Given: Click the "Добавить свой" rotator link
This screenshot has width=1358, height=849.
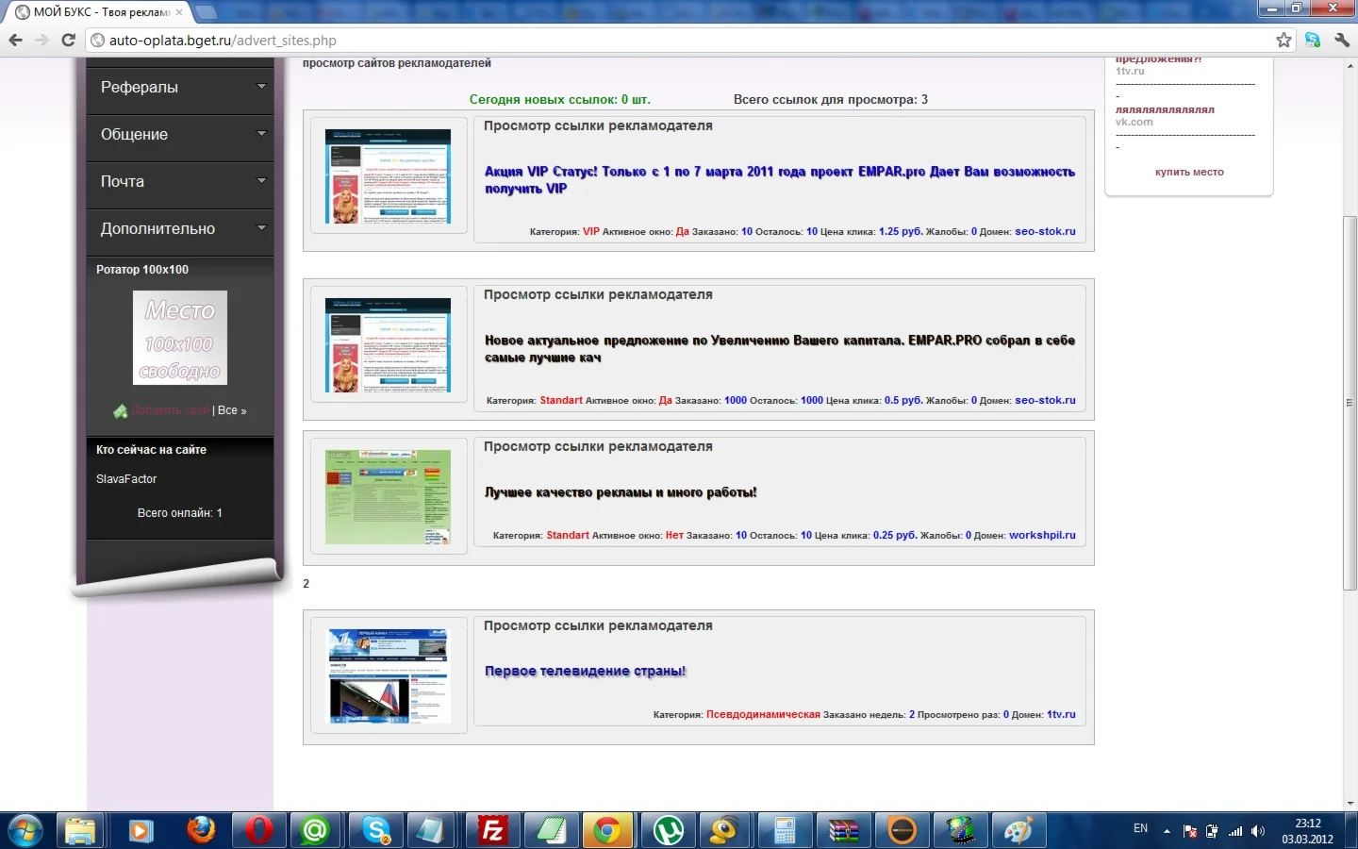Looking at the screenshot, I should (170, 410).
